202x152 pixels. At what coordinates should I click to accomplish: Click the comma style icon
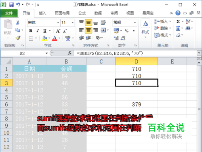pos(134,31)
